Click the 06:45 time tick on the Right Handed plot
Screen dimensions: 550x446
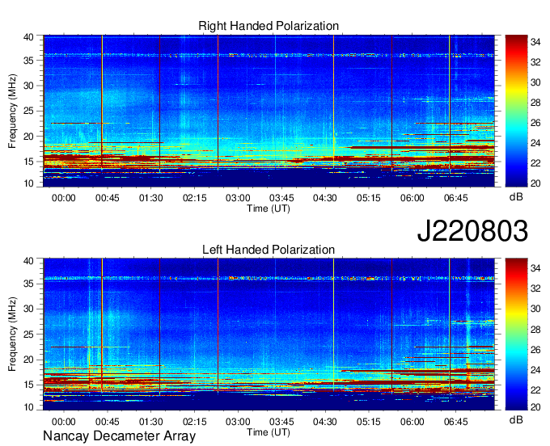tap(455, 198)
